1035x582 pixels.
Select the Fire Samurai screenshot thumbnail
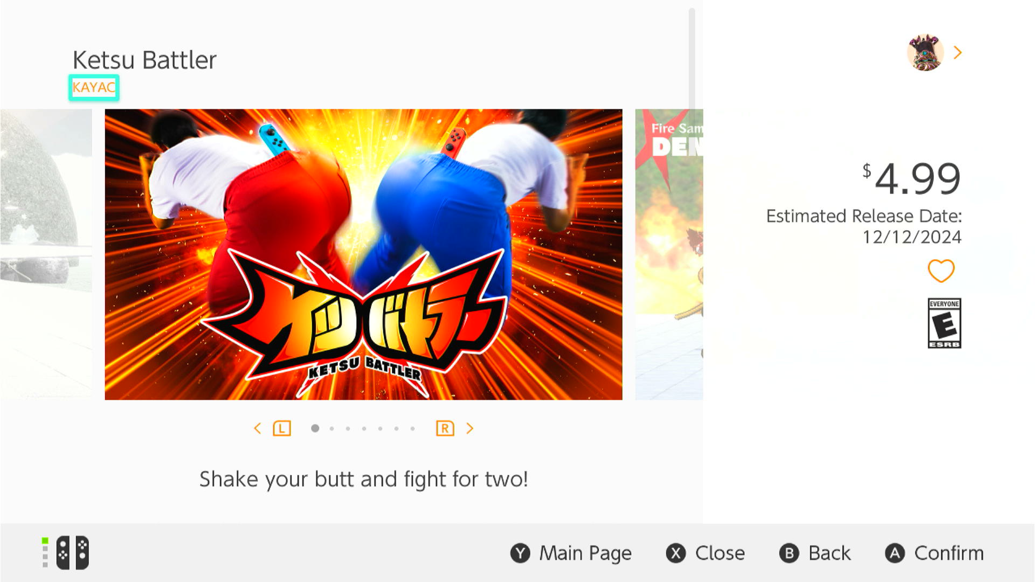[669, 254]
